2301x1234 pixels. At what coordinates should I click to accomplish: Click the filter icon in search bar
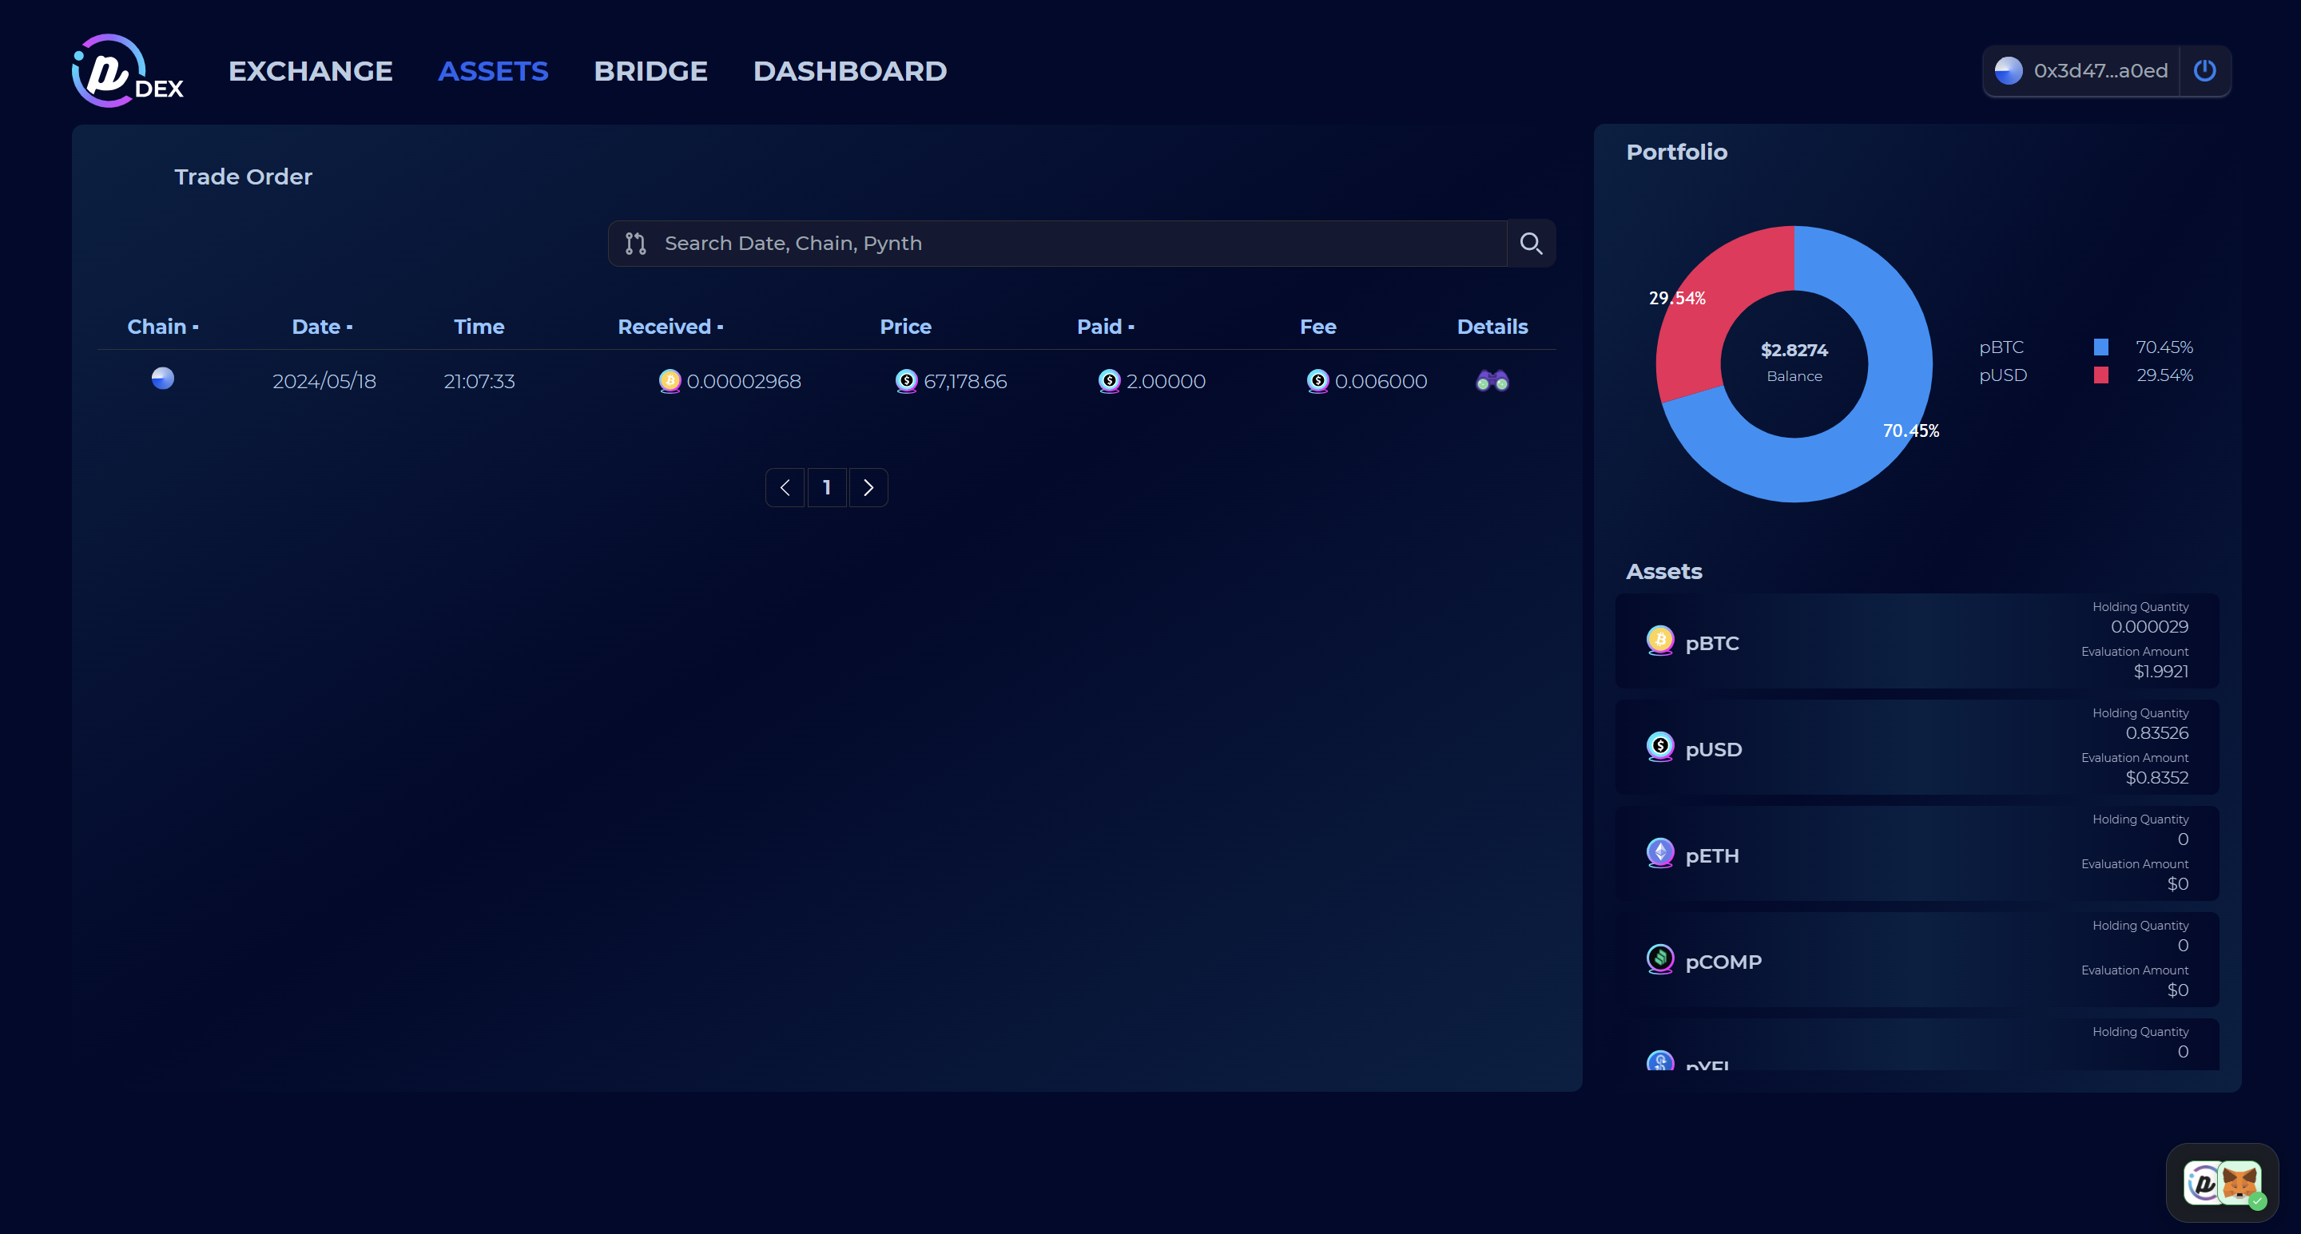(x=635, y=243)
